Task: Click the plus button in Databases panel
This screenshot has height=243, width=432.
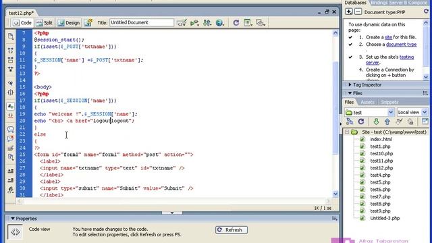Action: click(348, 12)
